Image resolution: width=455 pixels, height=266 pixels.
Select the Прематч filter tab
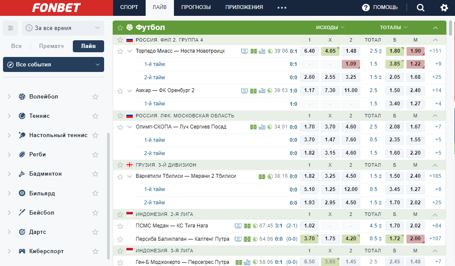[51, 46]
